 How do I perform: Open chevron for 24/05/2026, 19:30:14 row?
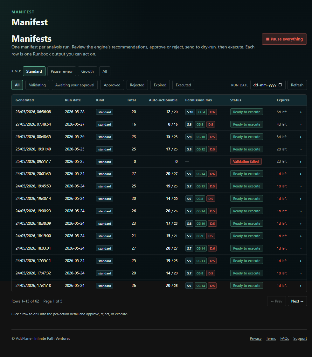pyautogui.click(x=301, y=199)
